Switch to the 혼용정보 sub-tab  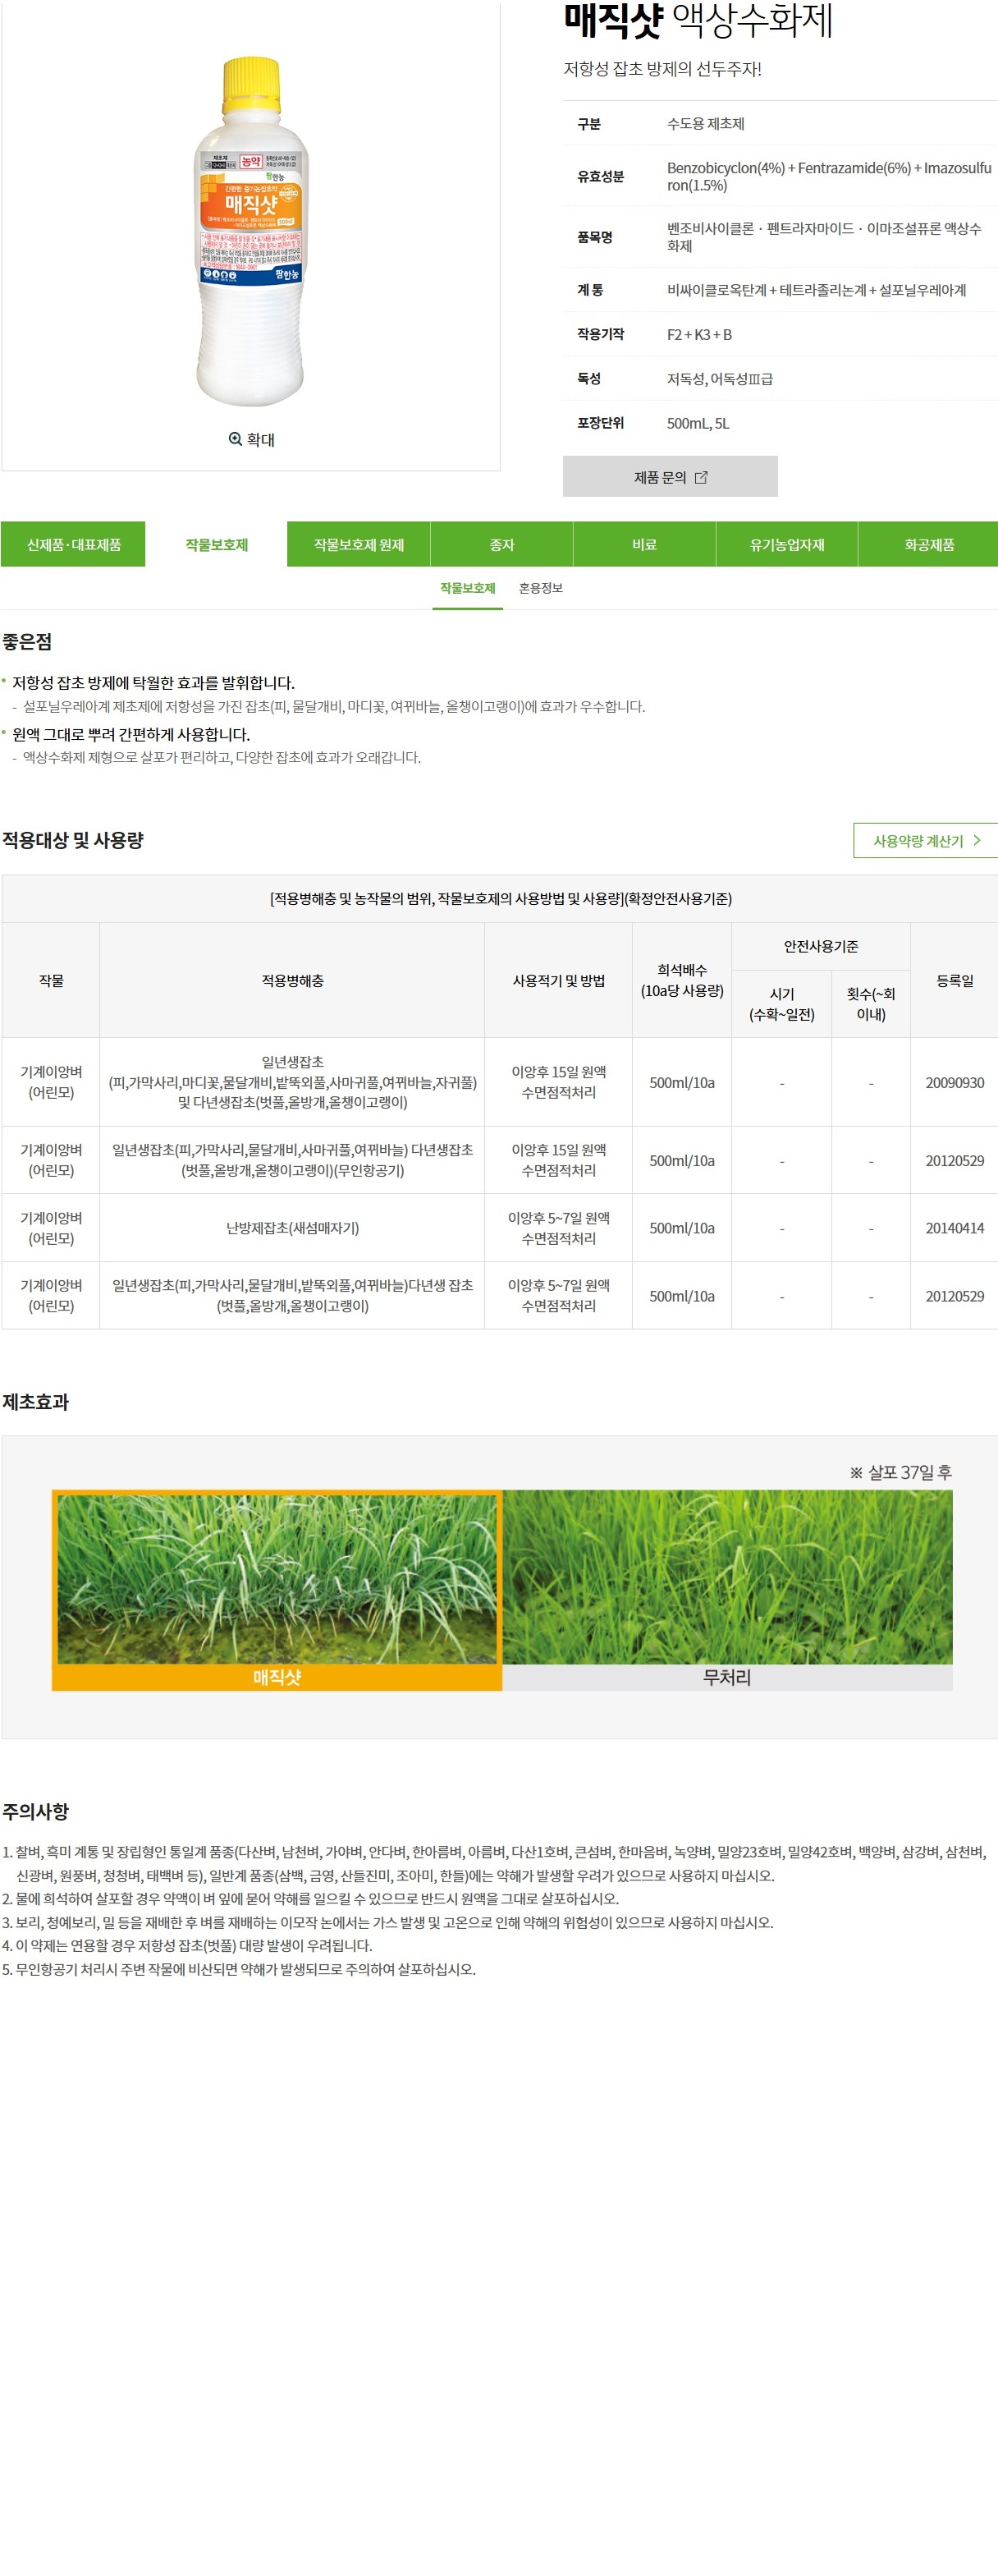pyautogui.click(x=541, y=588)
